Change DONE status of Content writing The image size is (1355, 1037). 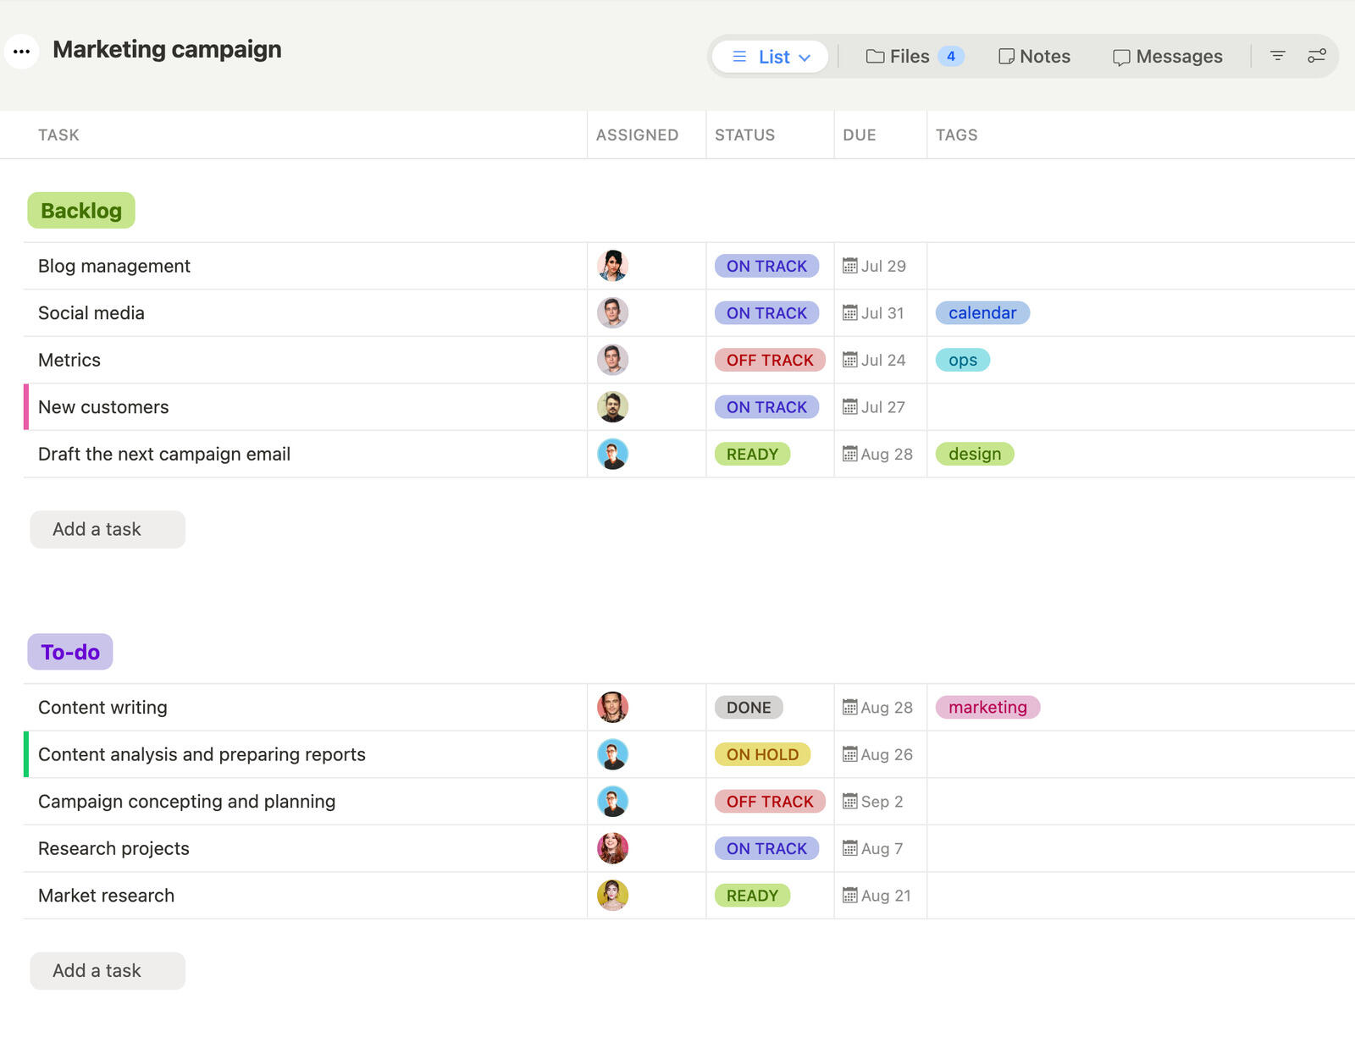(749, 707)
